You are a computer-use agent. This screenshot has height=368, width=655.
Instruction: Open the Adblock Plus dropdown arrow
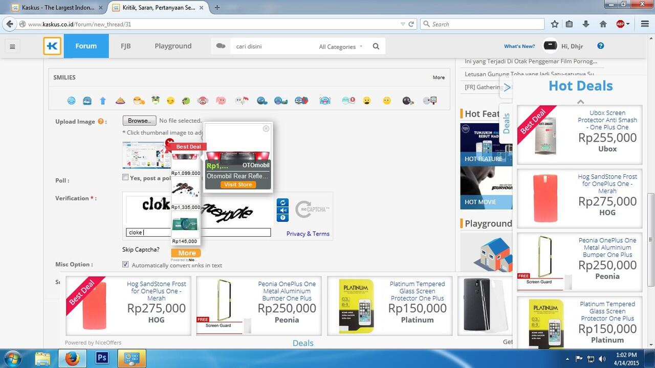point(628,24)
